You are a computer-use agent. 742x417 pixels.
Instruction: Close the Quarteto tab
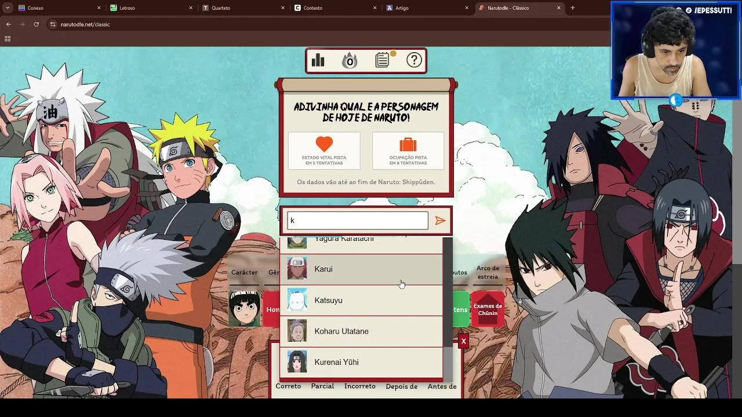[x=283, y=8]
